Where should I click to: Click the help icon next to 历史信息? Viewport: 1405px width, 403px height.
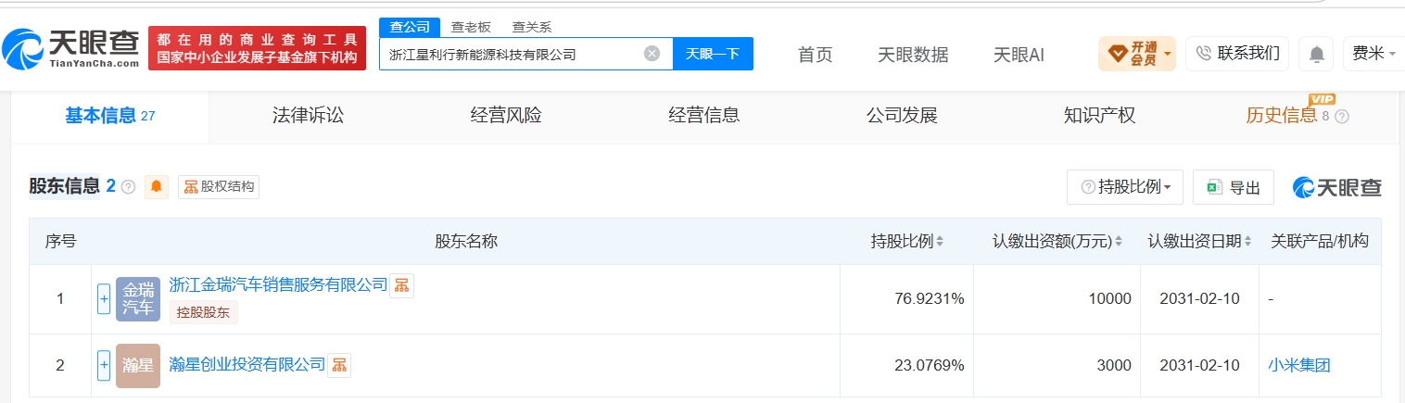(x=1341, y=117)
